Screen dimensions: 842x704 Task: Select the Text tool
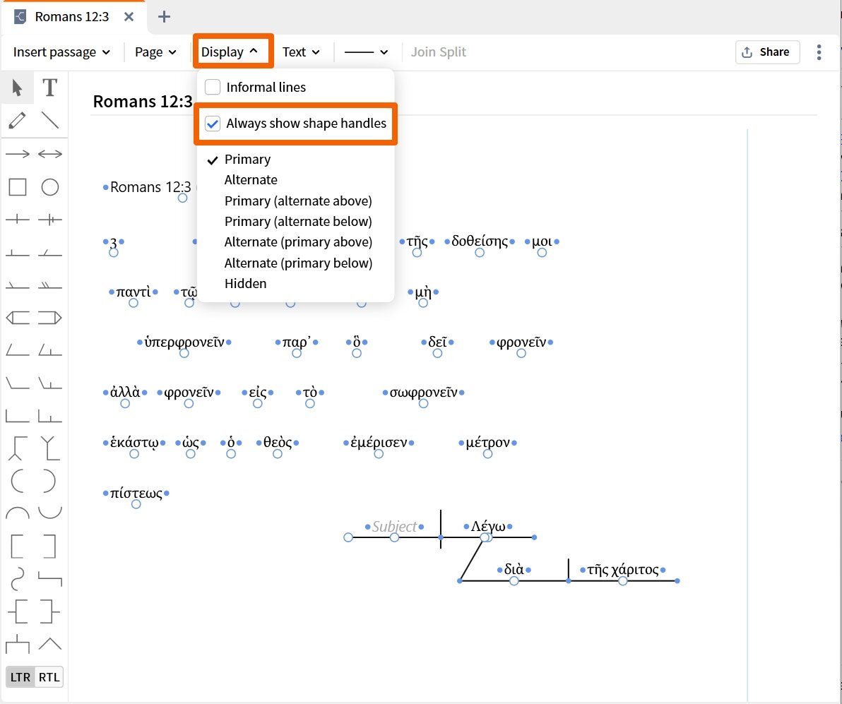pos(50,88)
